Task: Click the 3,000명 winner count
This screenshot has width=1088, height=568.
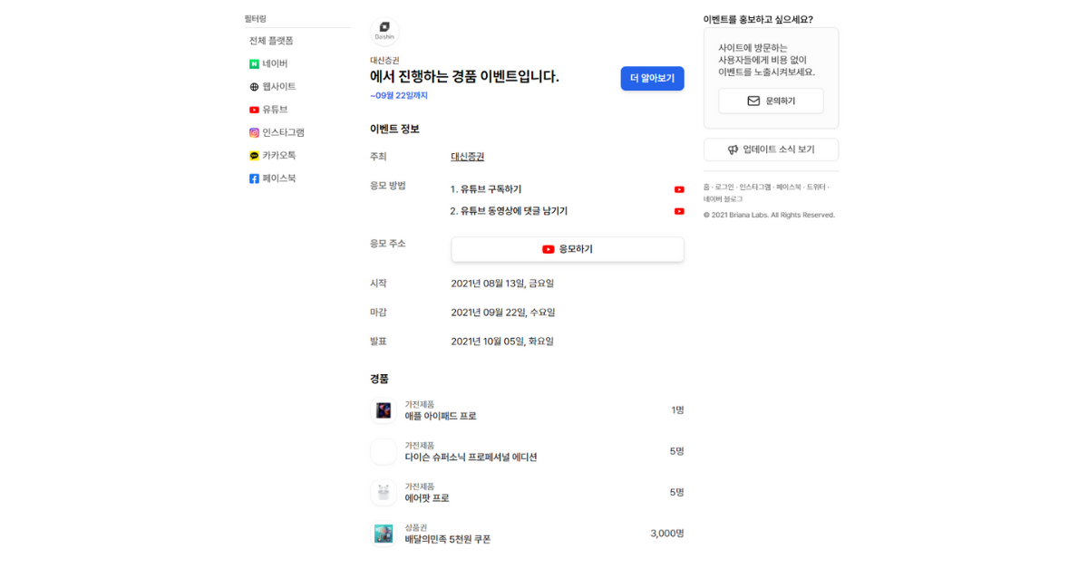Action: (x=667, y=534)
